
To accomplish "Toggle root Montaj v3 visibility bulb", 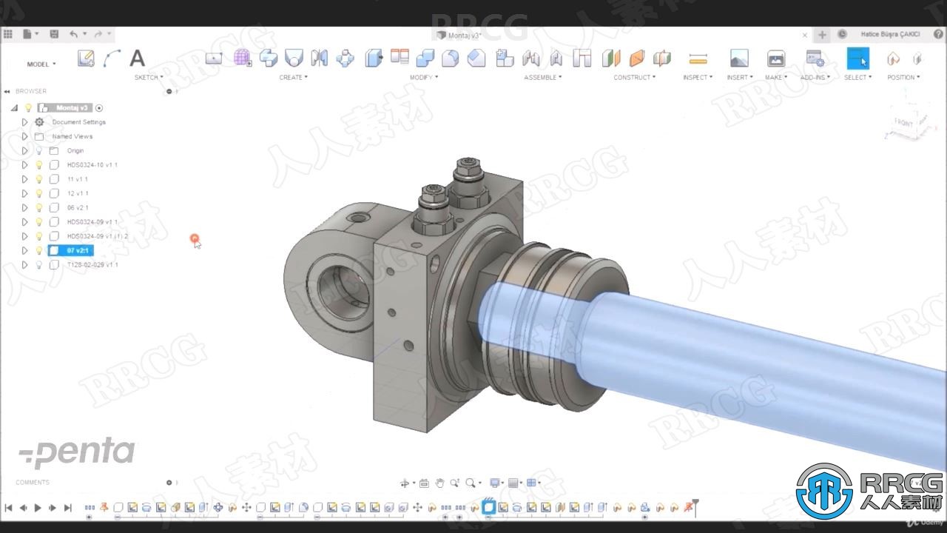I will point(29,108).
